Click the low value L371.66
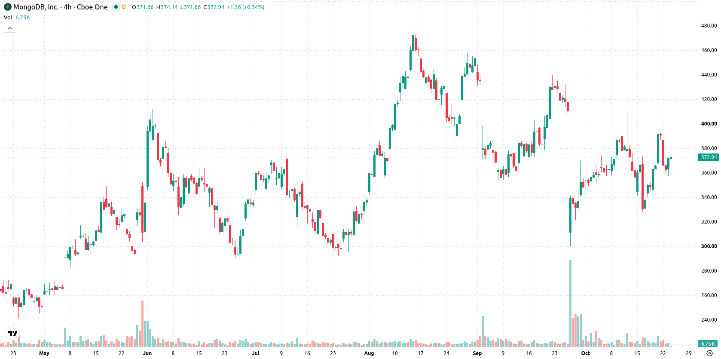 click(x=190, y=7)
